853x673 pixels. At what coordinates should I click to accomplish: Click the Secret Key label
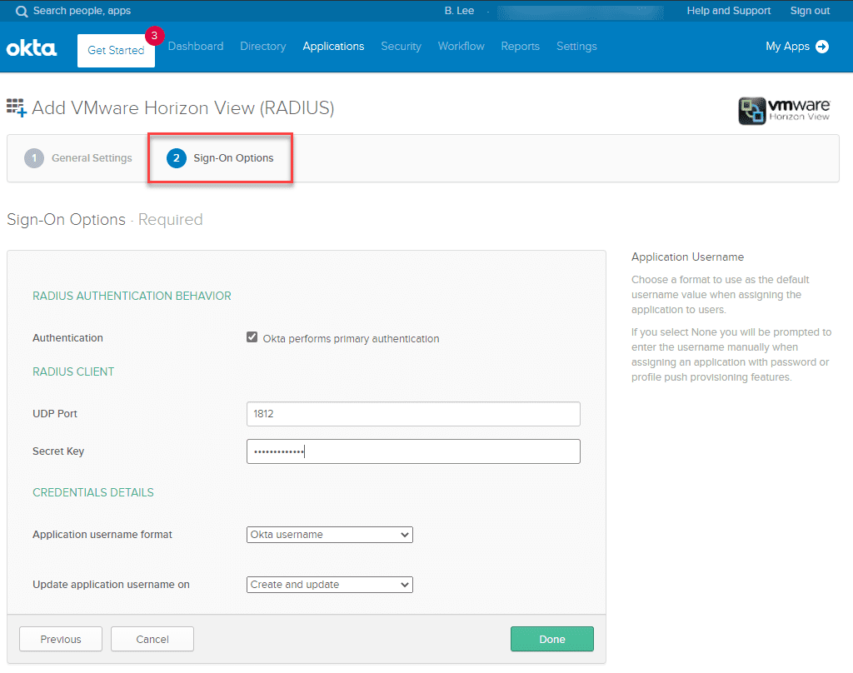[58, 451]
